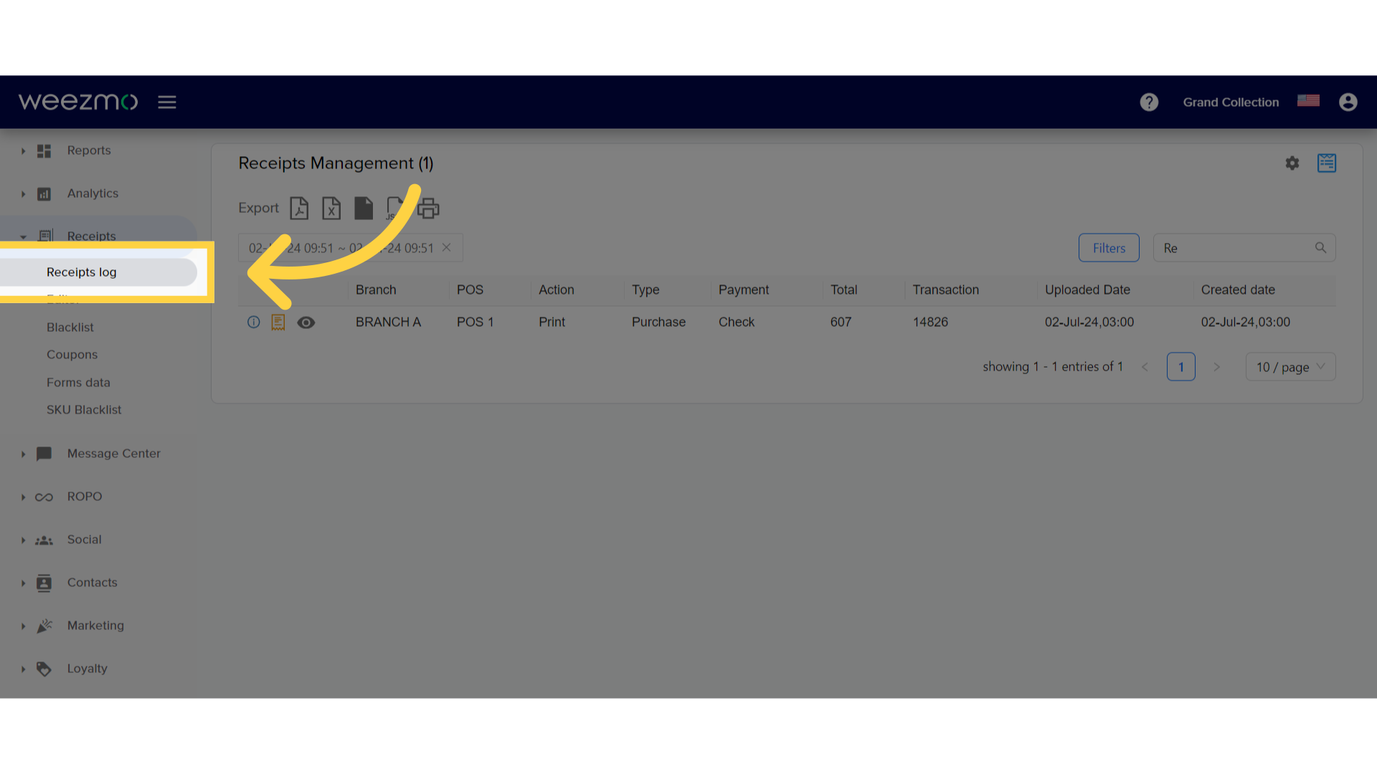Image resolution: width=1377 pixels, height=774 pixels.
Task: Open the Receipts log menu item
Action: 81,272
